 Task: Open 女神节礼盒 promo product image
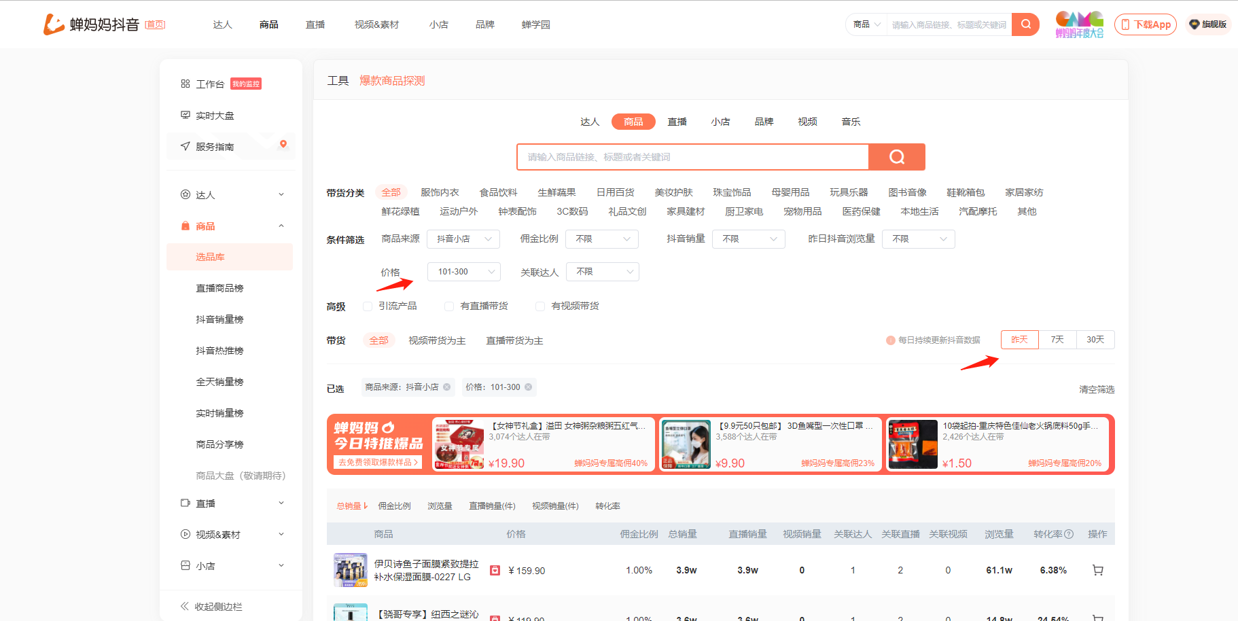coord(459,444)
